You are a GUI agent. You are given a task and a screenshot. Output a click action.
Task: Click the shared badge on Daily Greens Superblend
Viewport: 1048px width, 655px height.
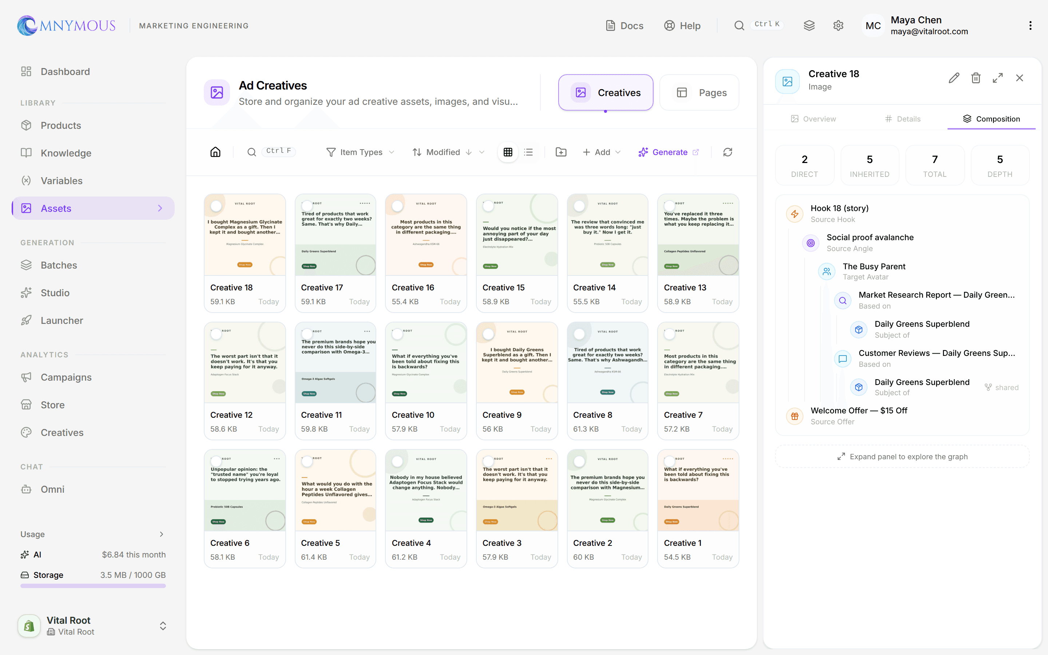(x=1001, y=387)
